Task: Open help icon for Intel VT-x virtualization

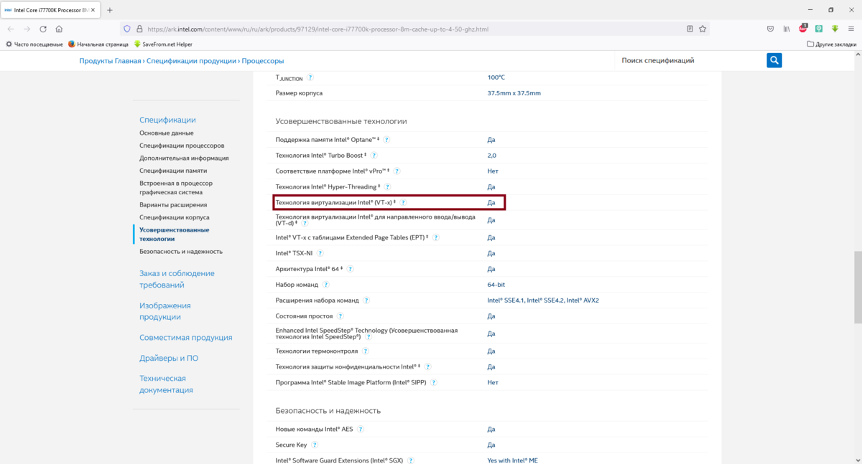Action: pyautogui.click(x=403, y=203)
